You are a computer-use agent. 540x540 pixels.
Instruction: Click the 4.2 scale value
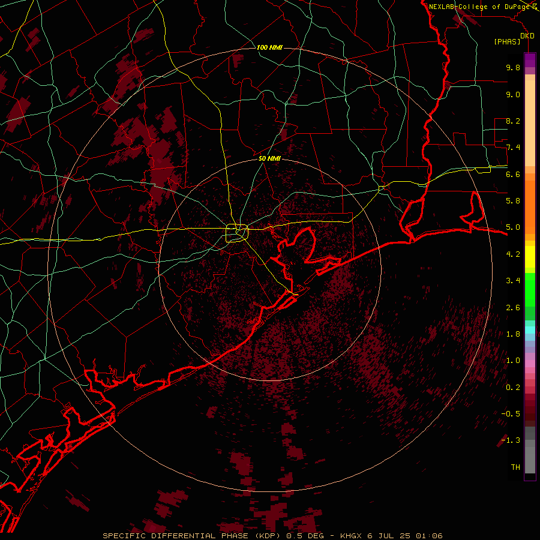(x=513, y=254)
